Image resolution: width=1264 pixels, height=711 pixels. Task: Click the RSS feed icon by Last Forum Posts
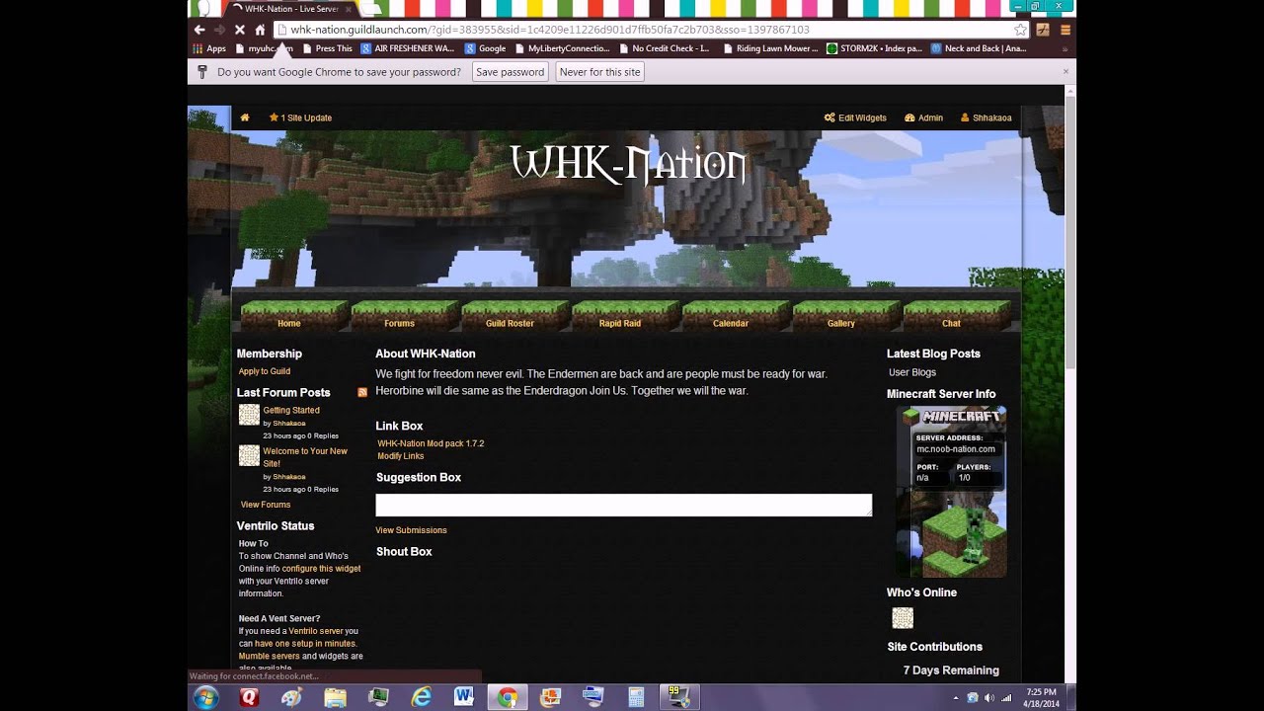[362, 393]
